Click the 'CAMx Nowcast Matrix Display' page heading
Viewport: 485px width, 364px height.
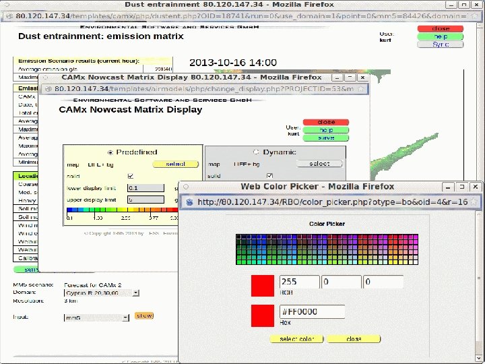pos(131,110)
